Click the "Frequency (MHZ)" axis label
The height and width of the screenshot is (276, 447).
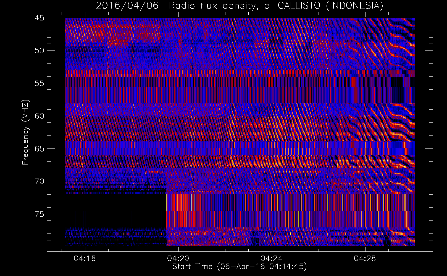click(x=25, y=133)
